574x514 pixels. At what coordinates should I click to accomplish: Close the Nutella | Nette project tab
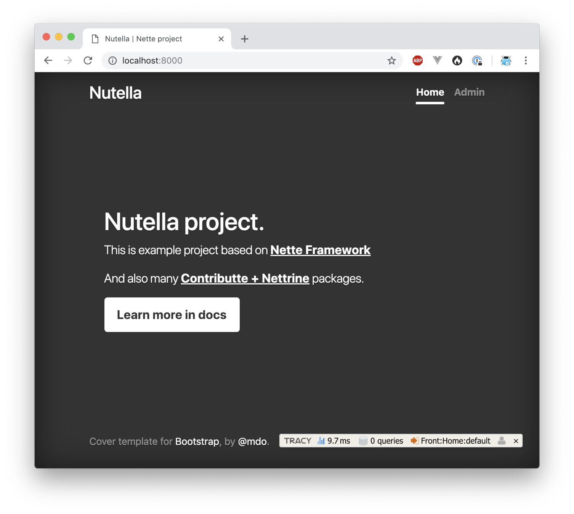(x=221, y=39)
